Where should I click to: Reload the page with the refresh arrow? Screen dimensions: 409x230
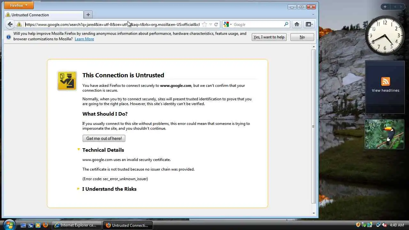[x=216, y=24]
